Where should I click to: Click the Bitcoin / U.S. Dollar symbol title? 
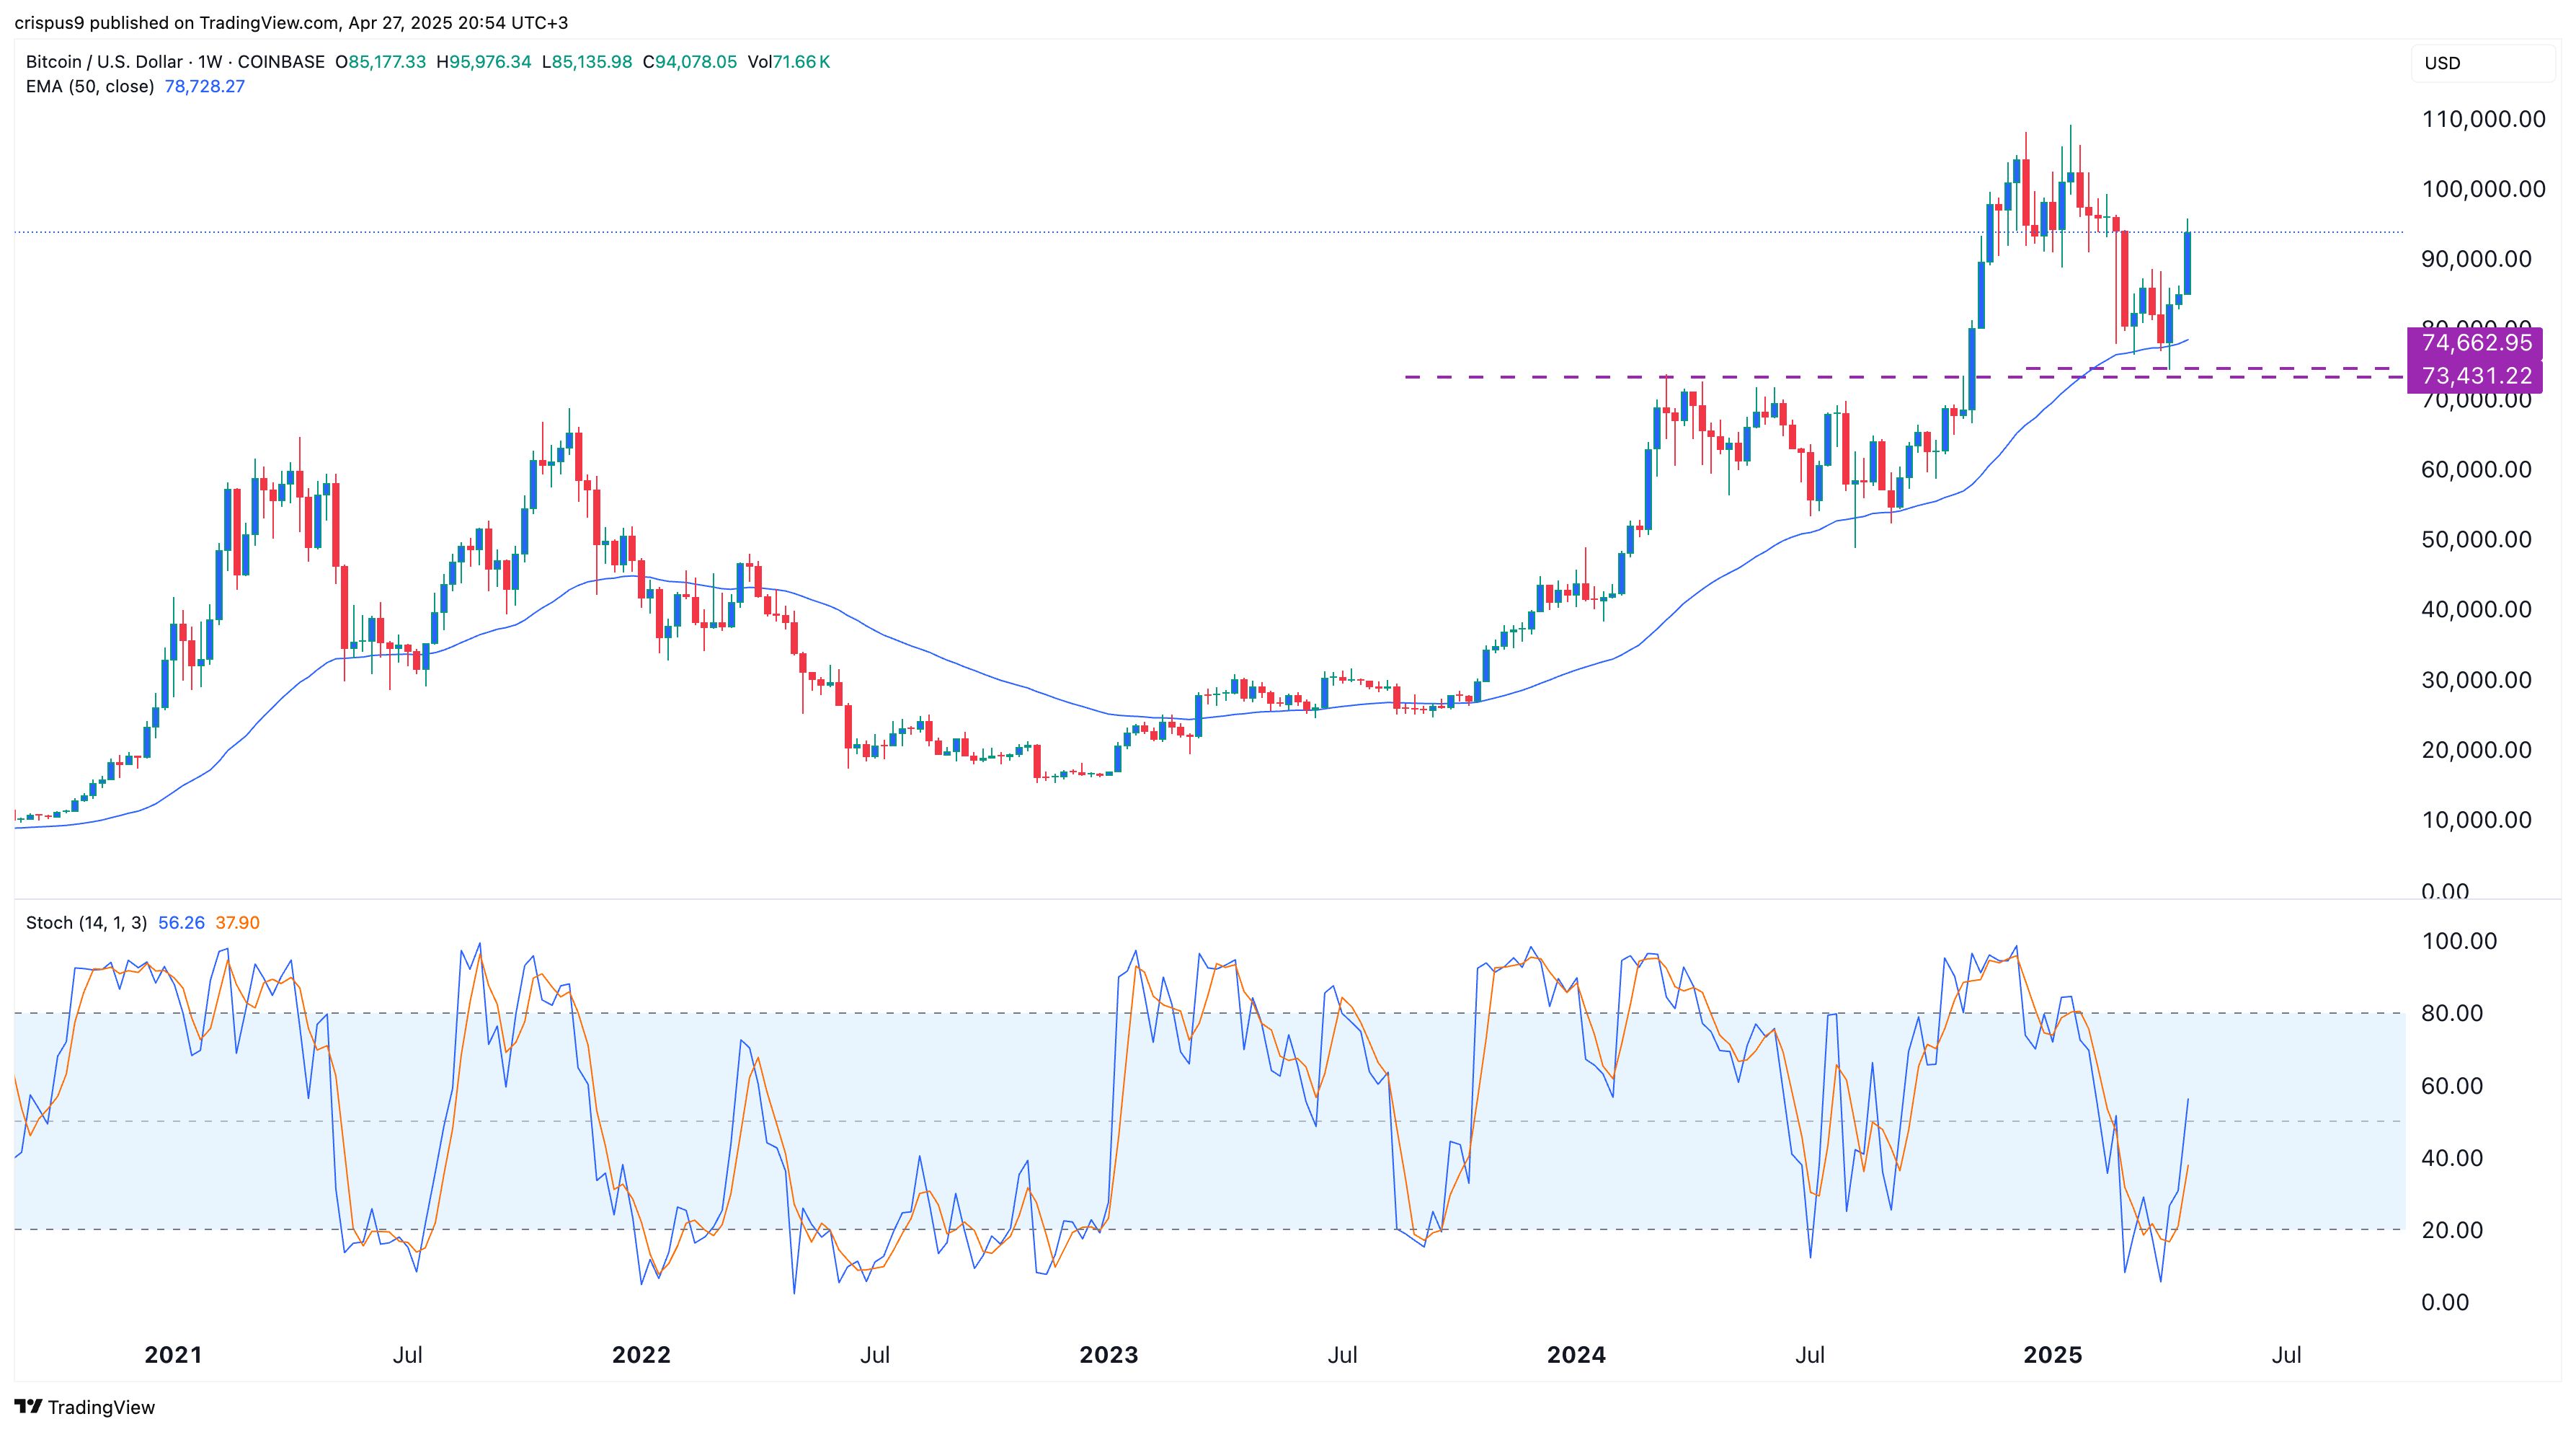(105, 62)
